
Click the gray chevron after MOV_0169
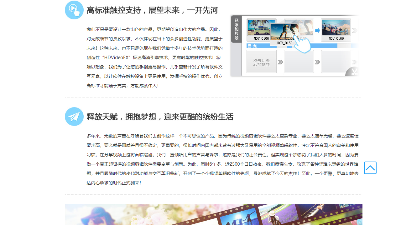pos(354,30)
